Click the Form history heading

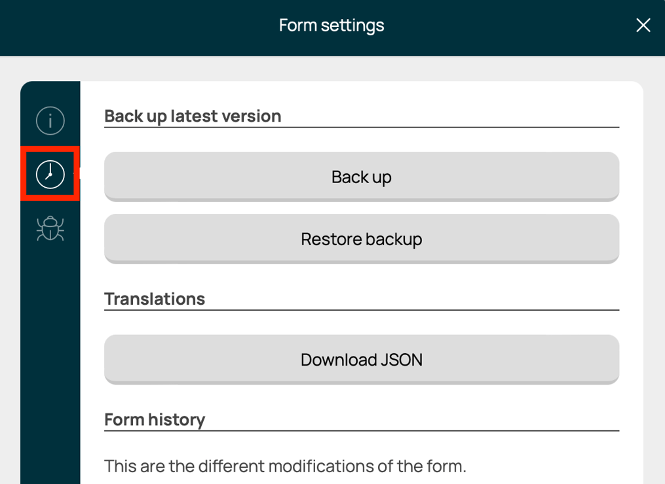coord(155,419)
